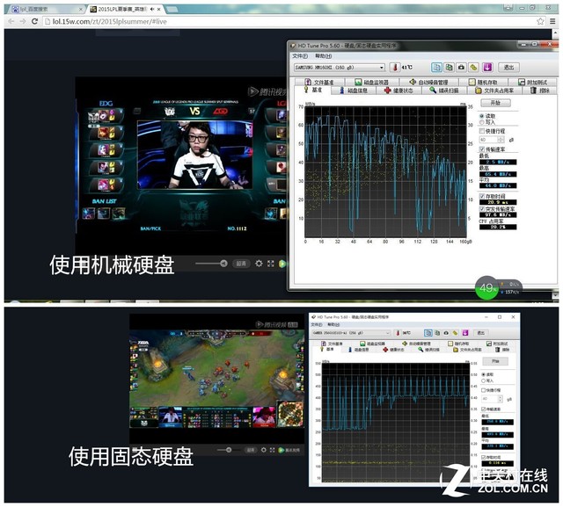Click the start button in bottom HD Tune window

point(495,361)
